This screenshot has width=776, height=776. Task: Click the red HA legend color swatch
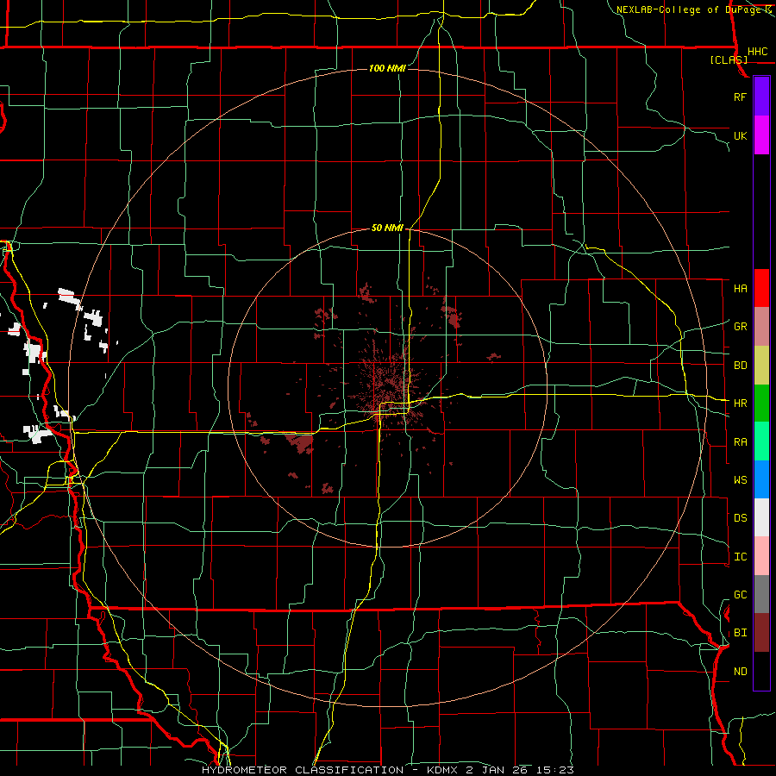point(761,287)
